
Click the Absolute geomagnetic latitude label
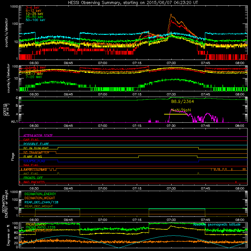[217, 225]
